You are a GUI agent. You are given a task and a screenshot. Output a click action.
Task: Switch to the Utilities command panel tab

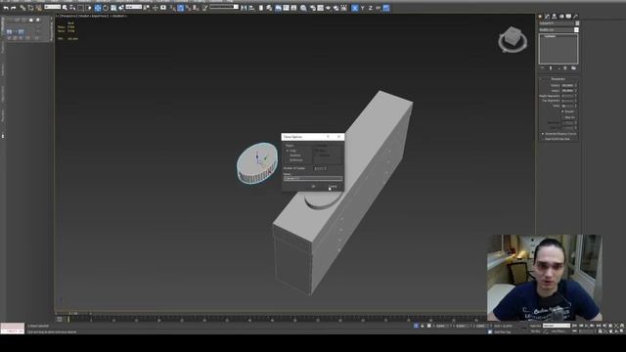[576, 17]
